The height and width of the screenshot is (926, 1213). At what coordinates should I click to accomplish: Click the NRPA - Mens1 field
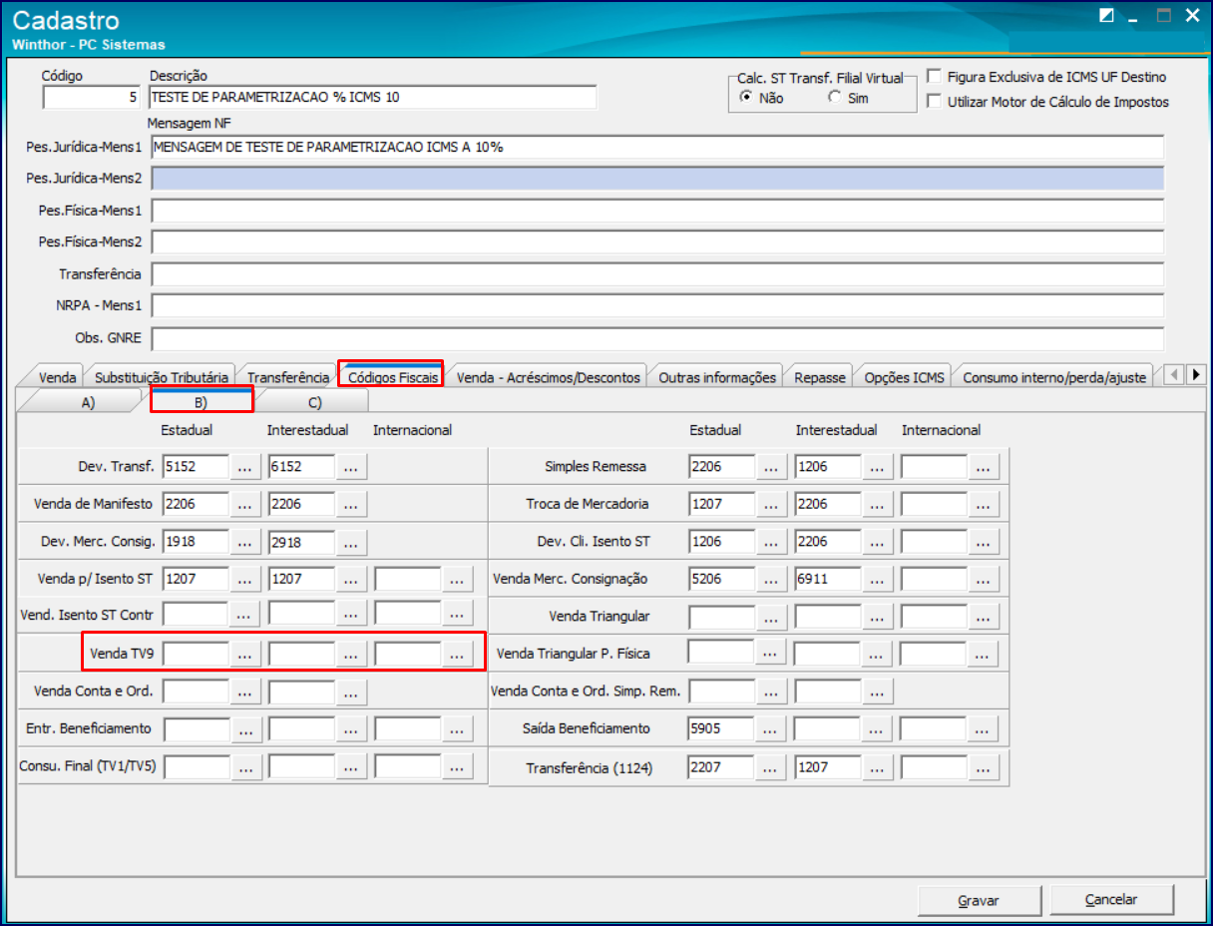[657, 306]
